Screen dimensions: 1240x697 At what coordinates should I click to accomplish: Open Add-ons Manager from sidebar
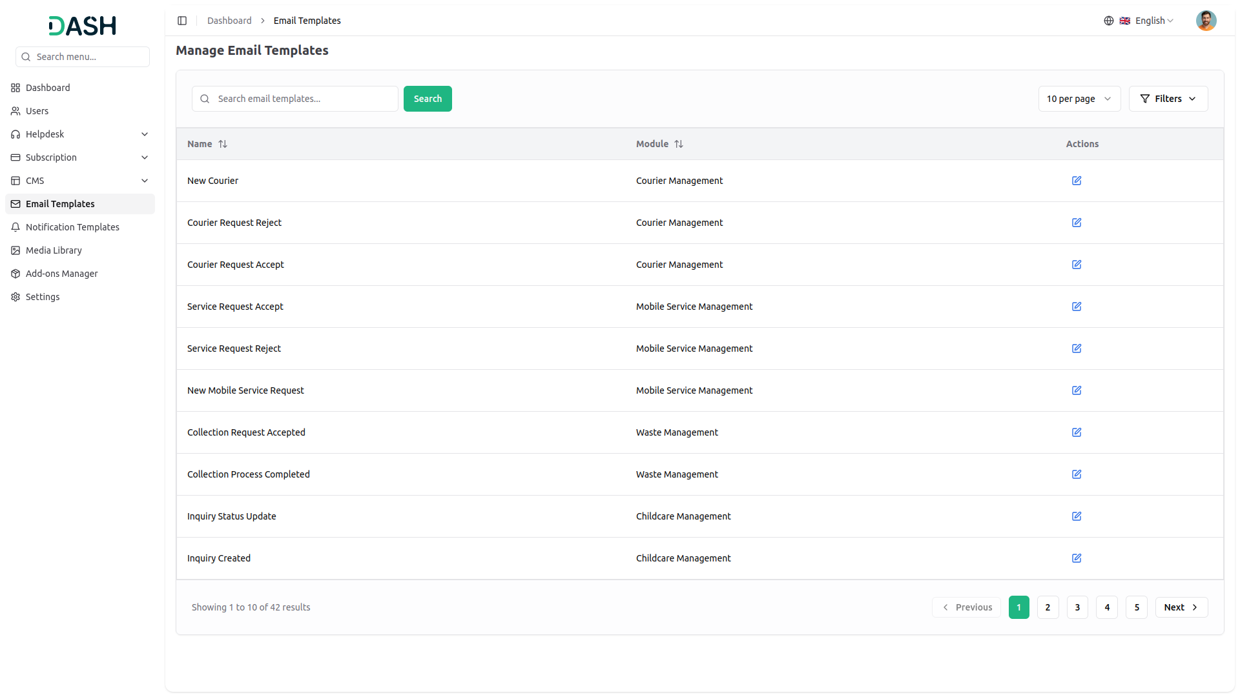point(61,274)
